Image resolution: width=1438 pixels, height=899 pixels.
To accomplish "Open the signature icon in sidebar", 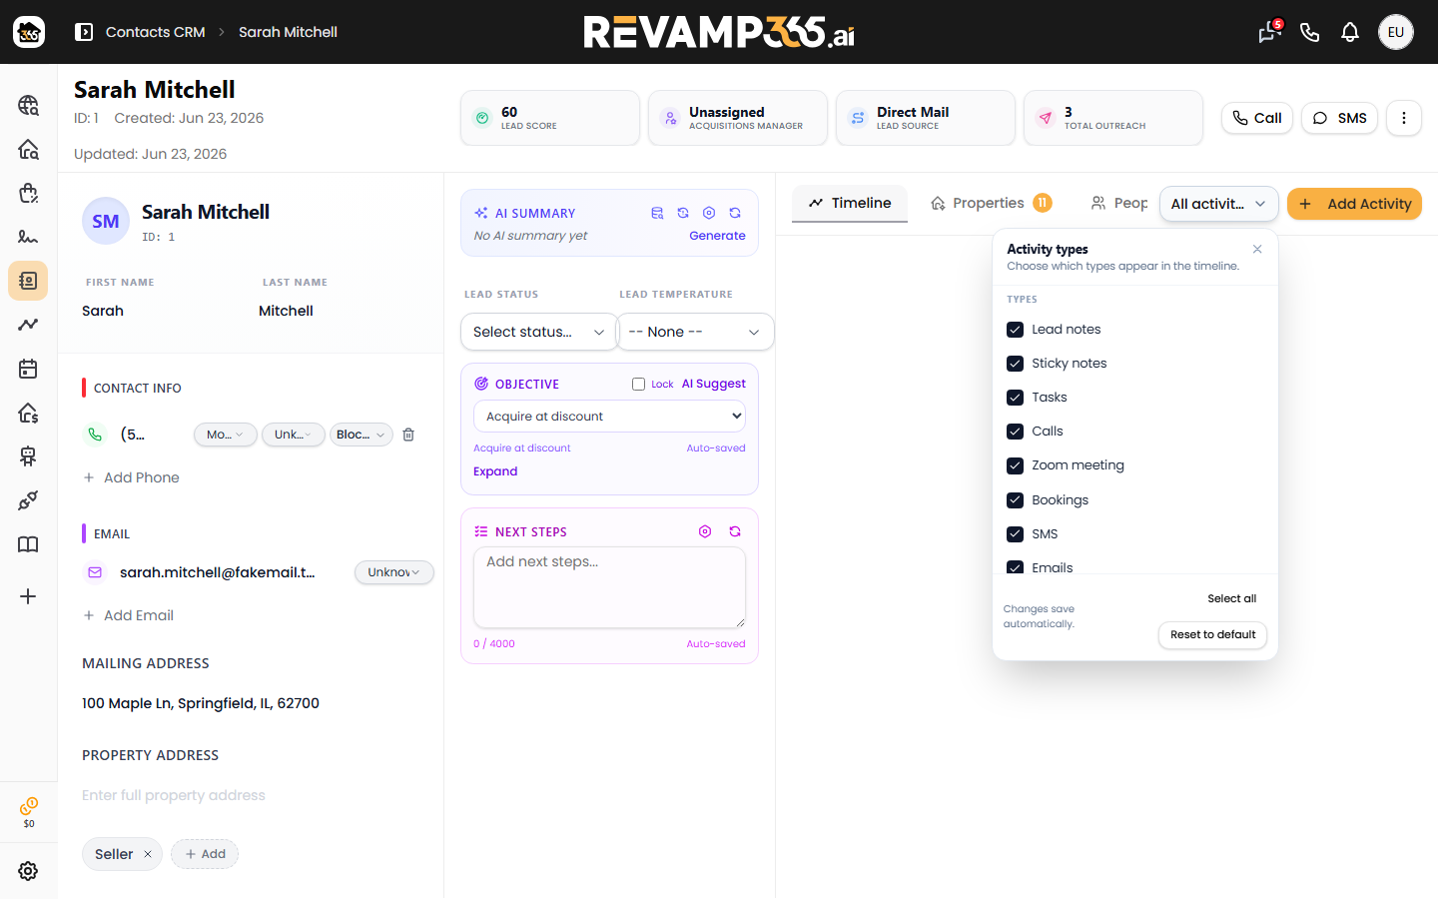I will [x=28, y=237].
